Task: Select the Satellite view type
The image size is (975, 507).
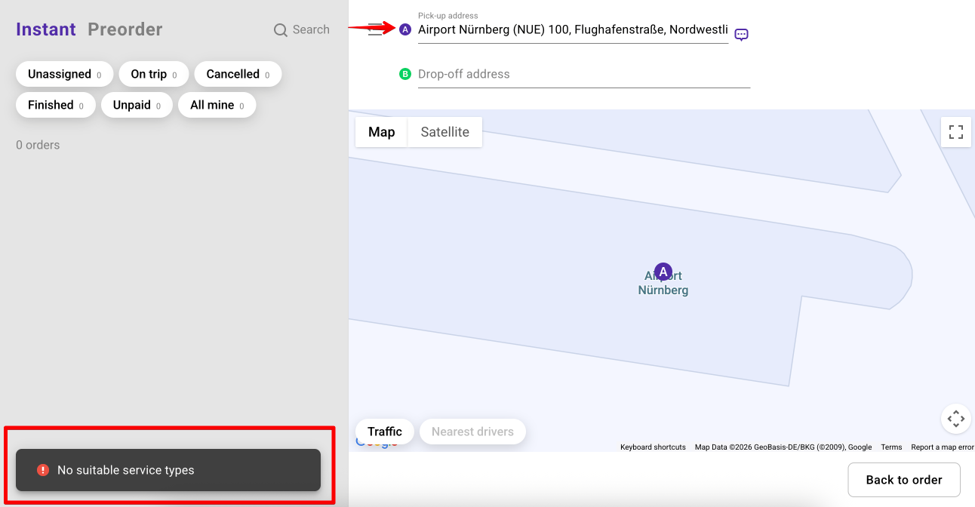Action: click(445, 132)
